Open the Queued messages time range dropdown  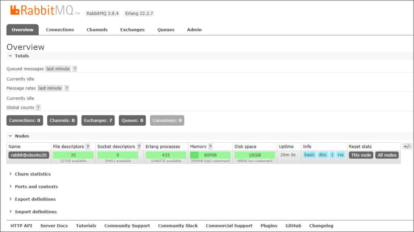[58, 69]
